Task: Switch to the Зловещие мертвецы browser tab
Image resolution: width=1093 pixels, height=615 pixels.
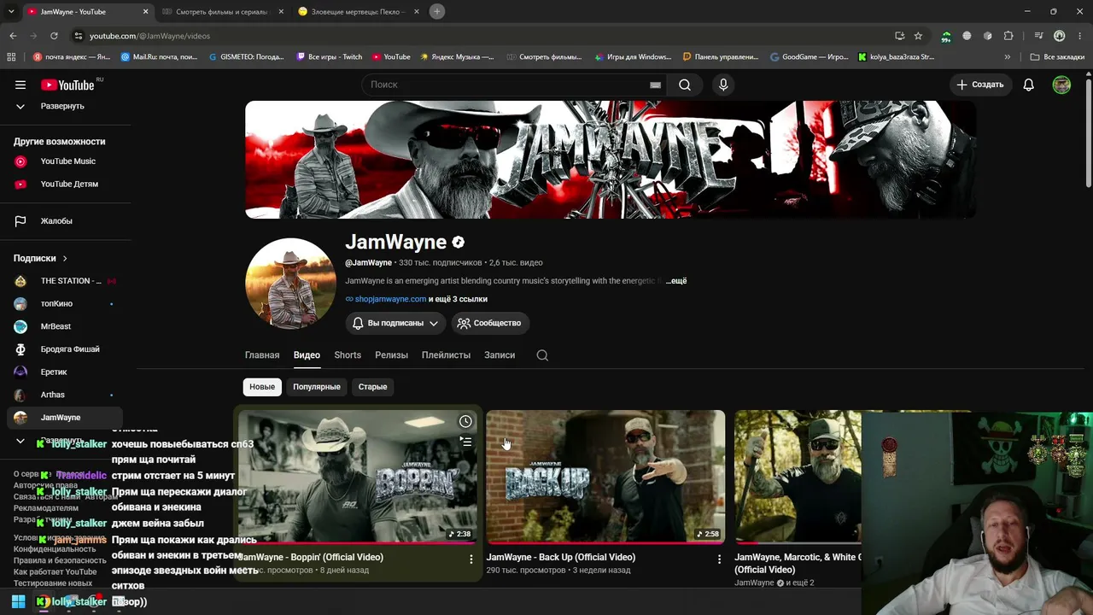Action: 359,11
